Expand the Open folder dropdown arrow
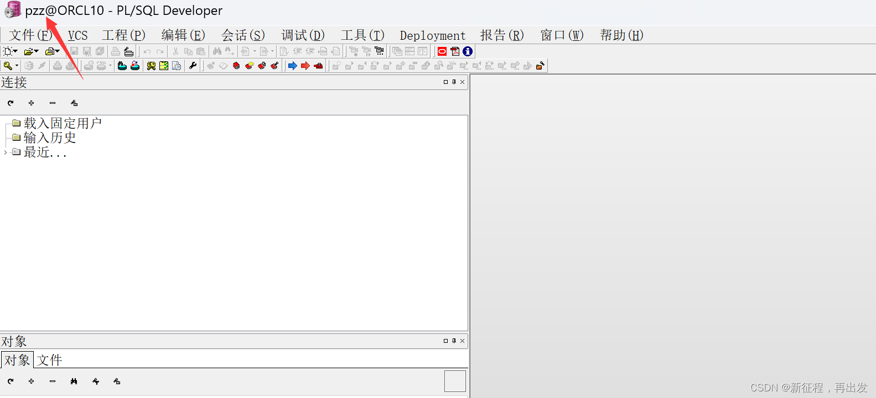876x398 pixels. pos(37,51)
